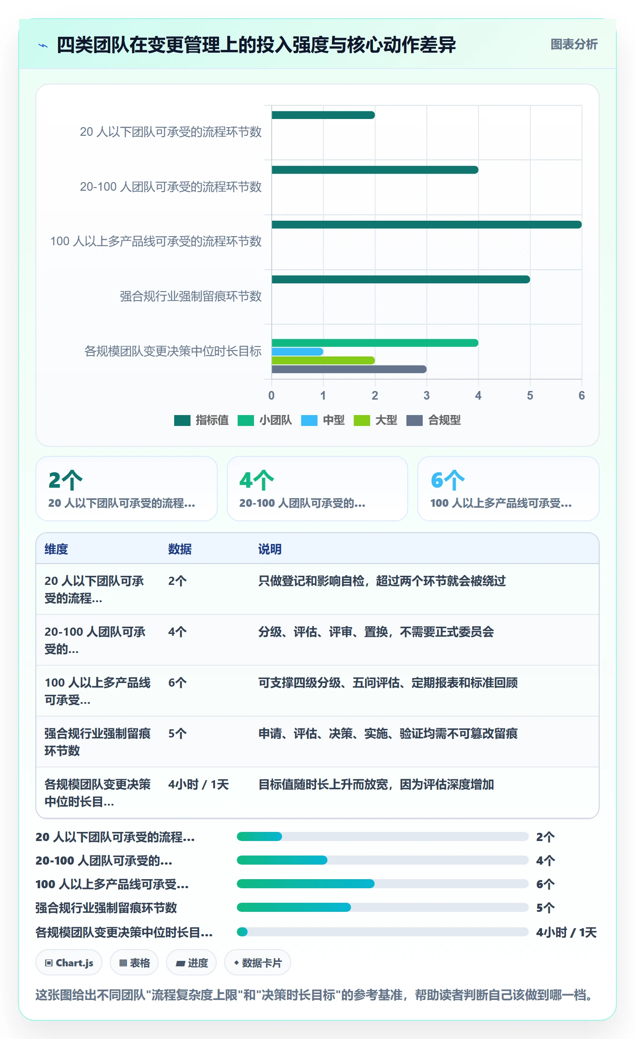635x1039 pixels.
Task: Click the gray 合规型 bar in chart
Action: coord(349,369)
